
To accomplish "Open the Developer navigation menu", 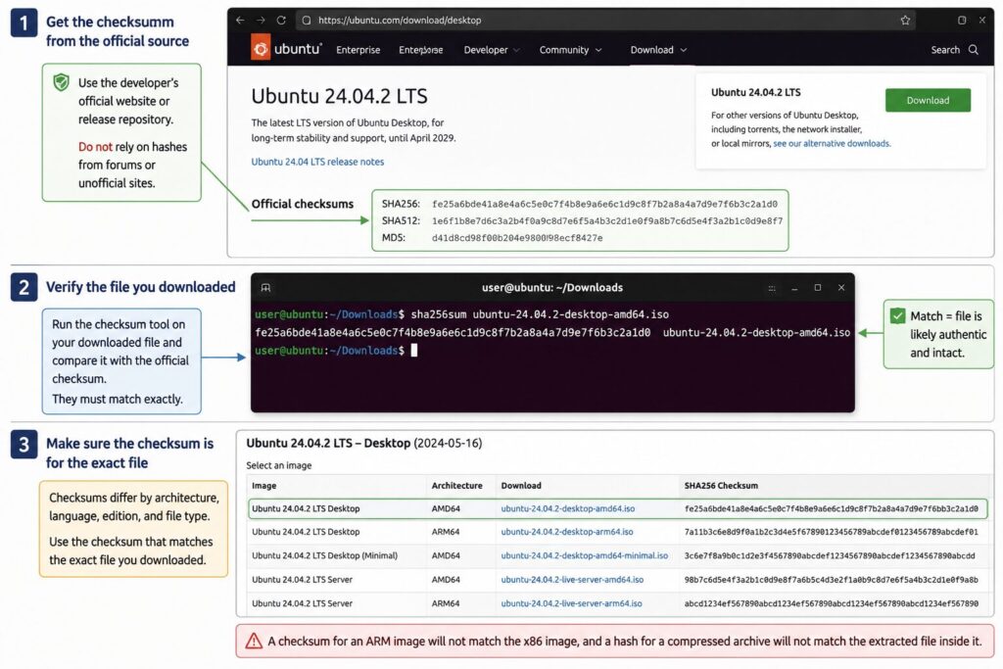I will pyautogui.click(x=492, y=50).
